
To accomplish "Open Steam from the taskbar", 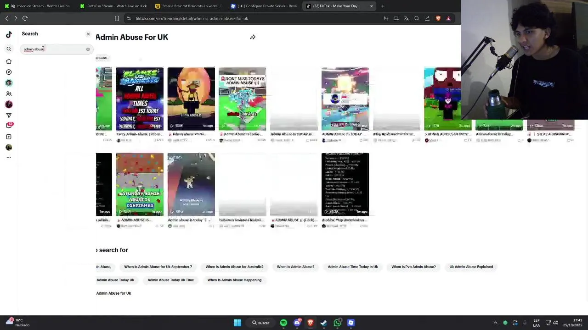I will tap(324, 323).
